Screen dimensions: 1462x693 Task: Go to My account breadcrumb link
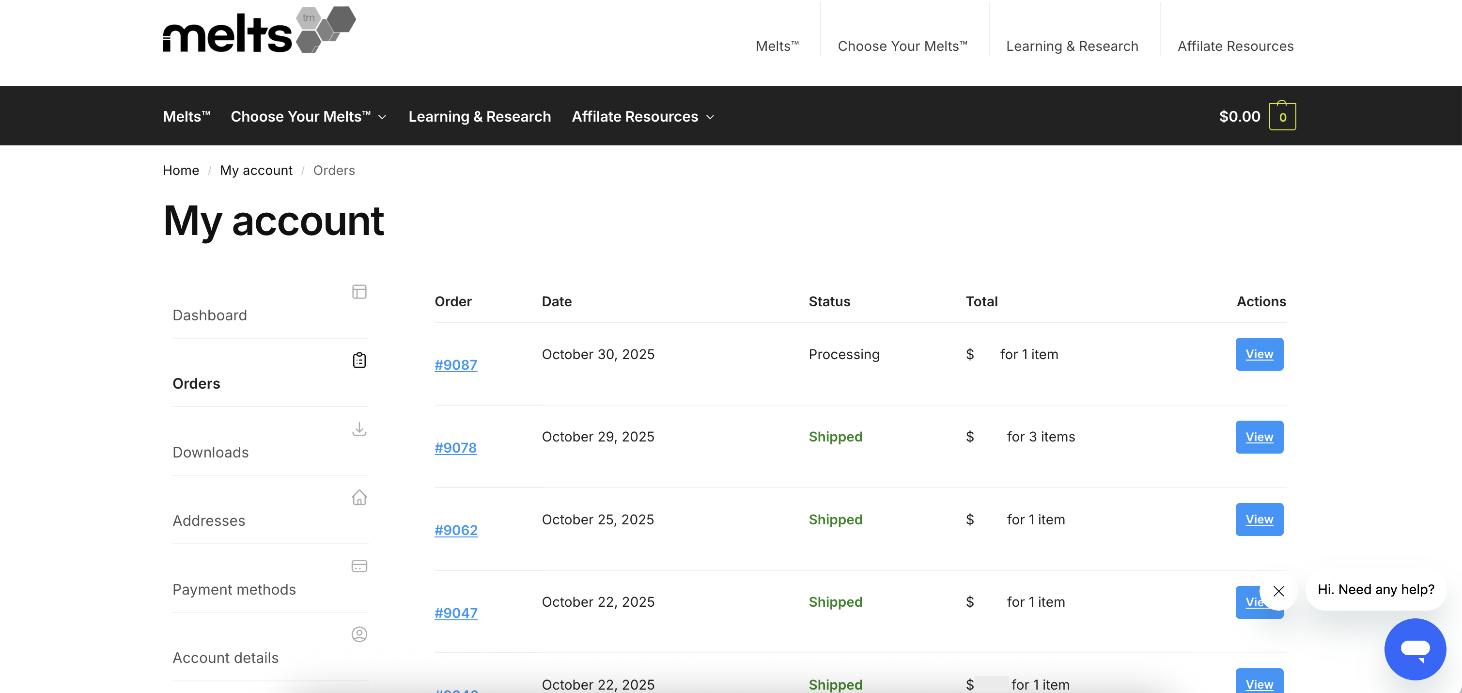click(256, 170)
